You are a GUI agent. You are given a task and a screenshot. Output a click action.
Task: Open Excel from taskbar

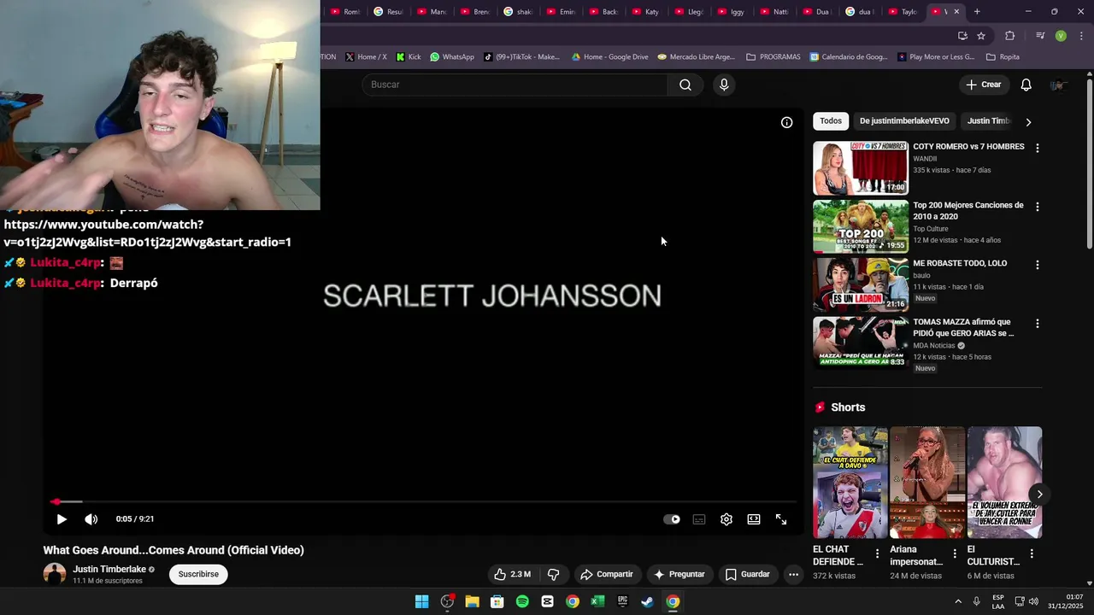point(597,601)
